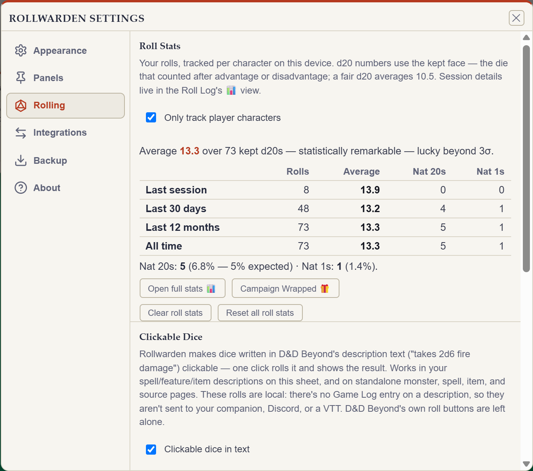Open the Appearance settings tab
This screenshot has height=471, width=533.
pos(66,51)
